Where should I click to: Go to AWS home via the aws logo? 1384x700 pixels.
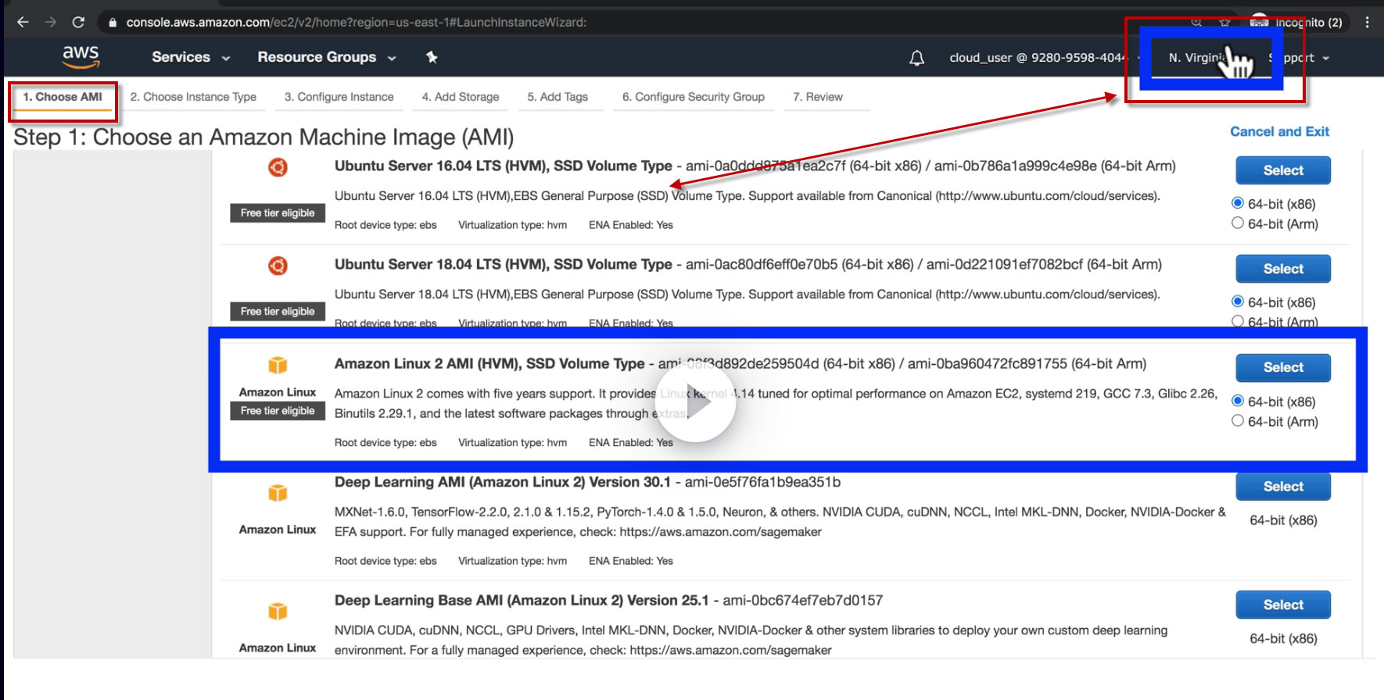point(81,56)
